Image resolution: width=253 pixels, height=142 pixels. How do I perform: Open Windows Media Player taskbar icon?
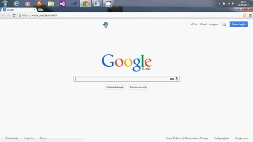pyautogui.click(x=28, y=4)
